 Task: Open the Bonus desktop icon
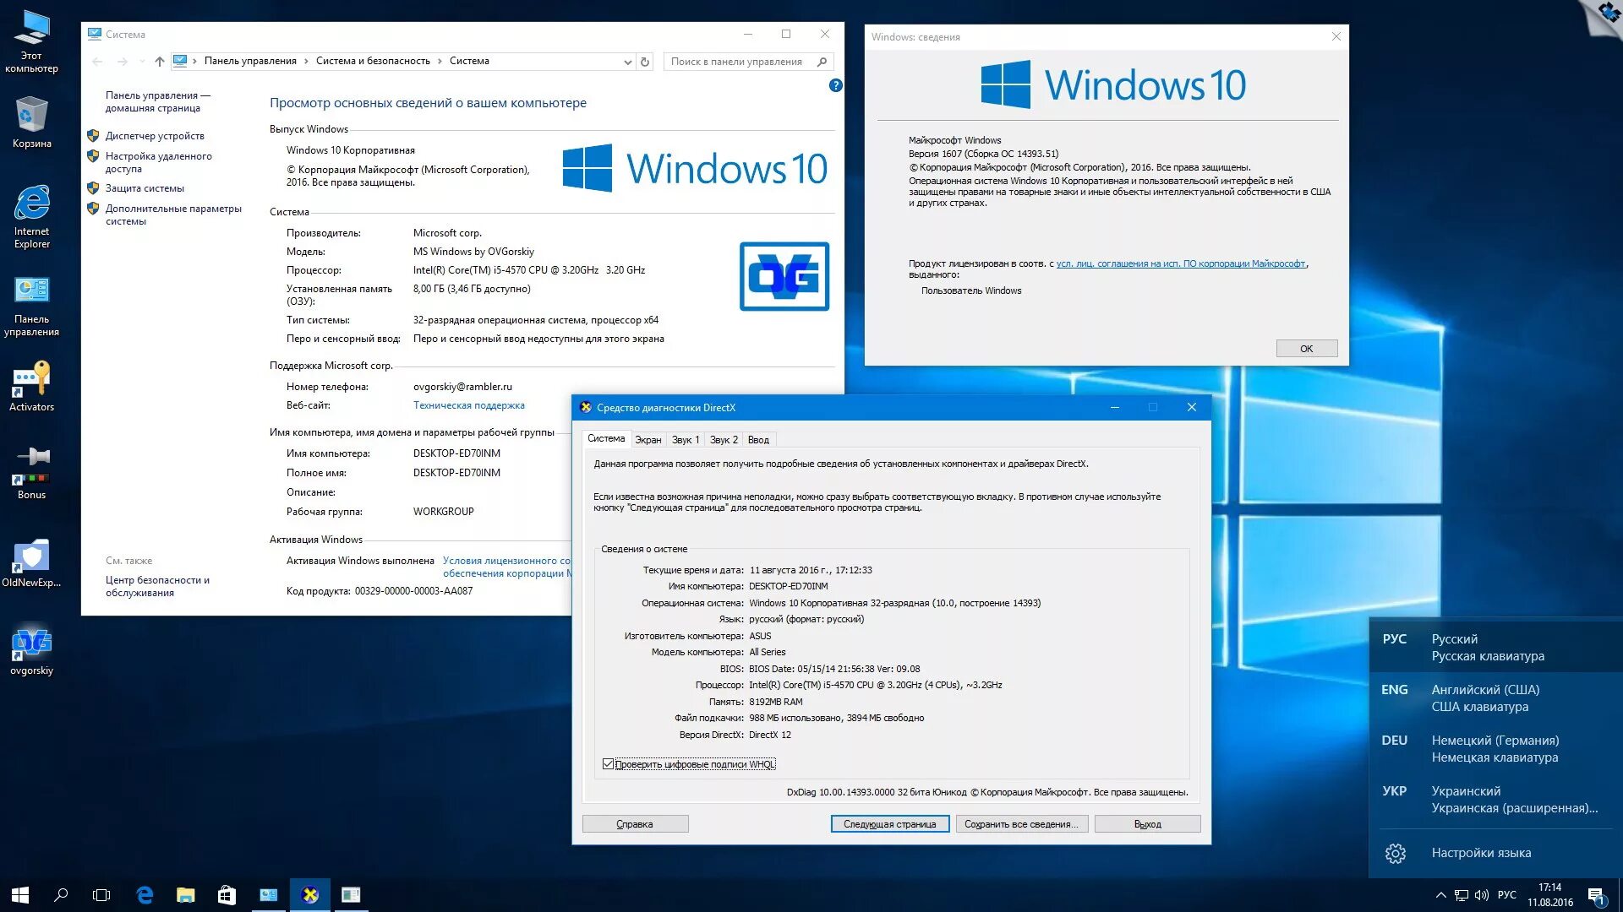tap(31, 471)
